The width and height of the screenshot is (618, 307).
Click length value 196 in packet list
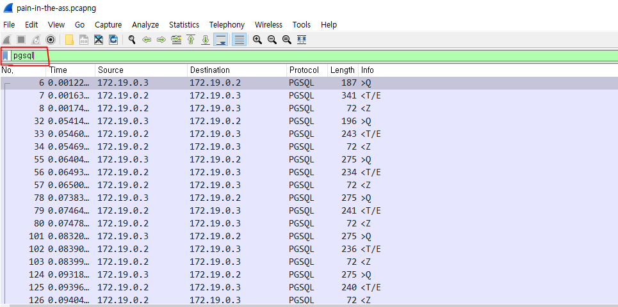(x=349, y=122)
